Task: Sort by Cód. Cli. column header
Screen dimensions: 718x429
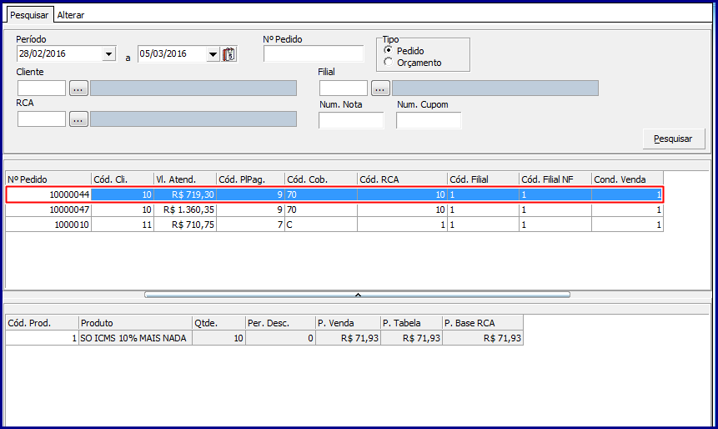Action: tap(123, 179)
